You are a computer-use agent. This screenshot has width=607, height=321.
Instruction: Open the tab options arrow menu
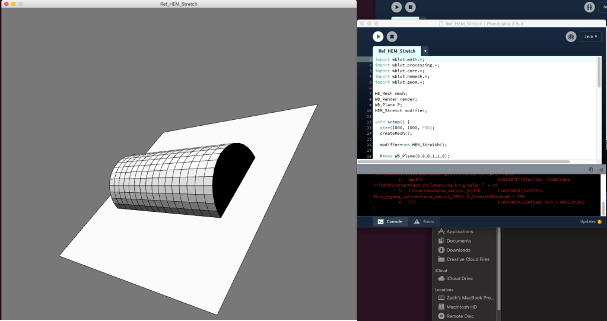click(x=425, y=52)
